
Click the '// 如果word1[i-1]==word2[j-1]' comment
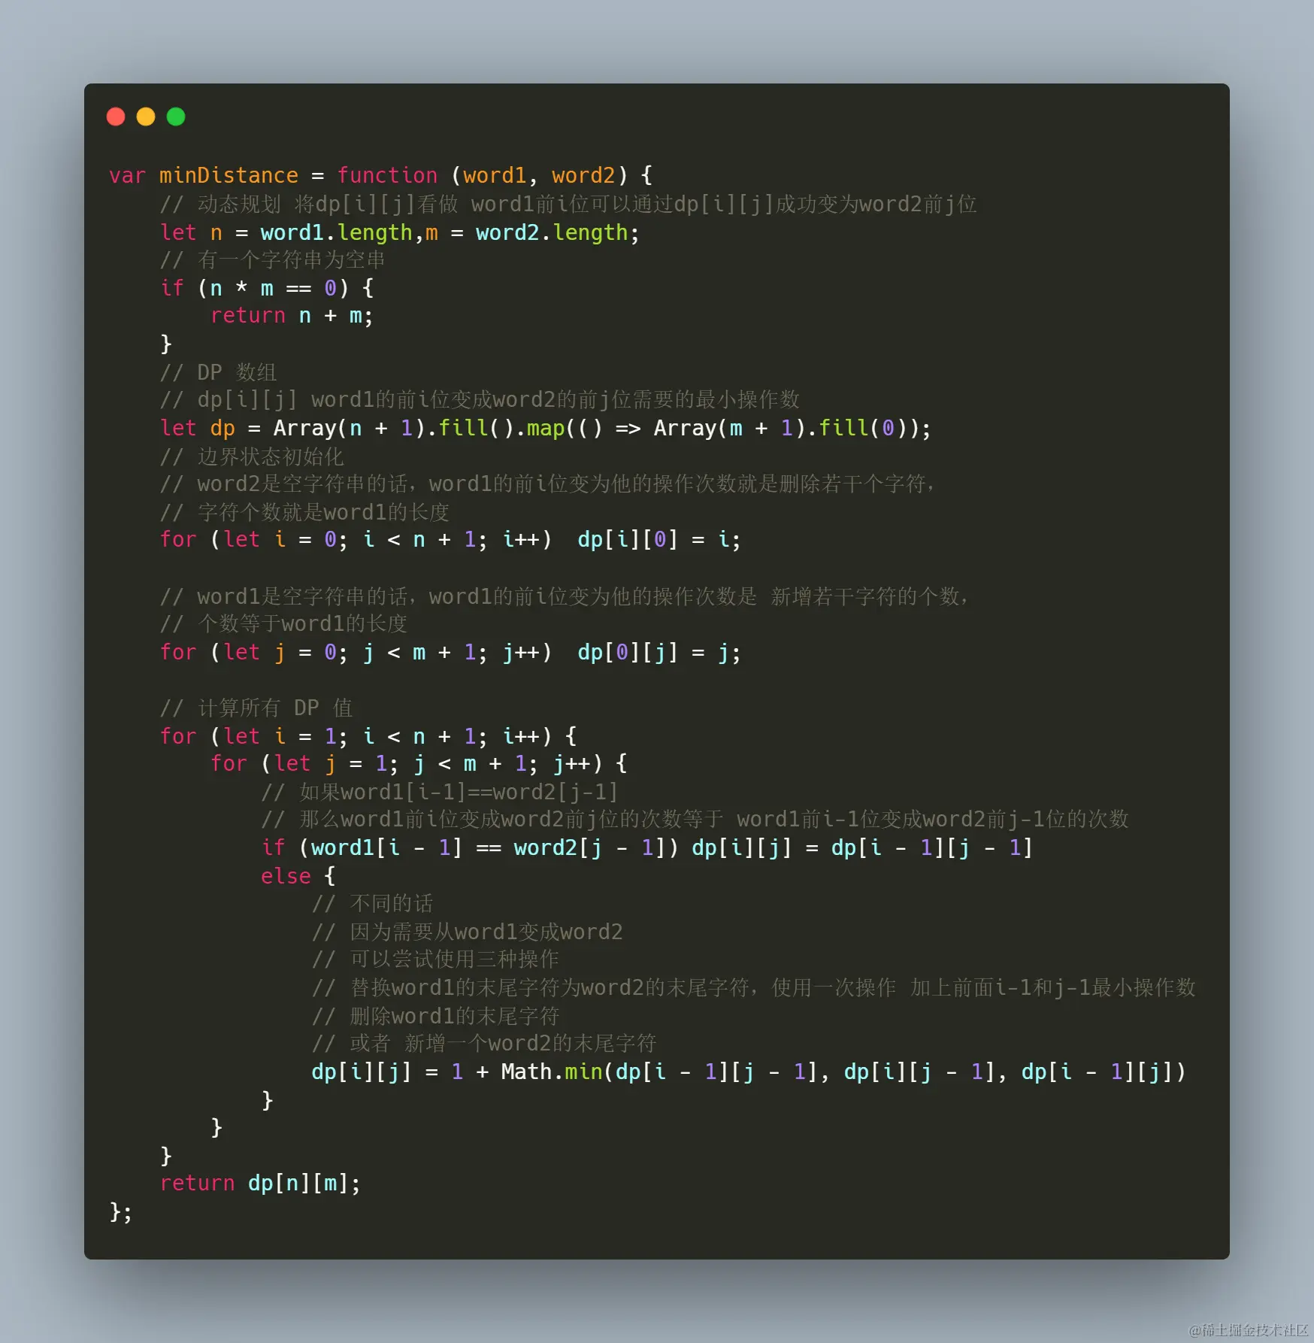point(440,792)
